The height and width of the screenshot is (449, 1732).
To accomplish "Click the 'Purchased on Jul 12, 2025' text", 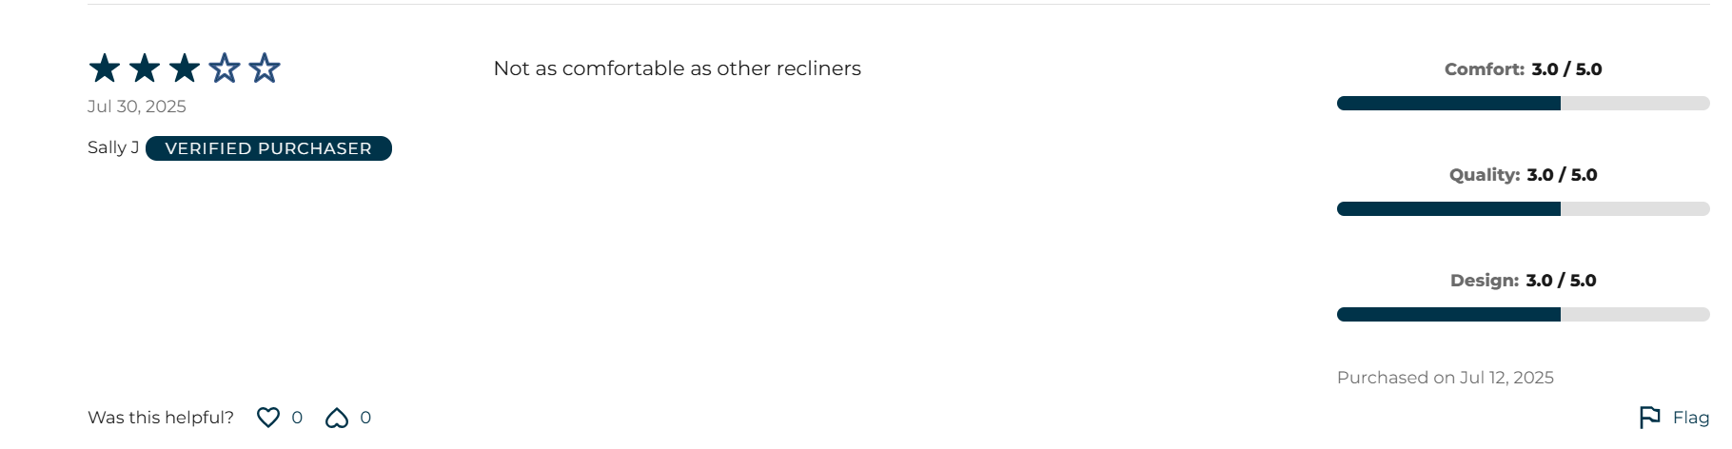I will click(1445, 378).
